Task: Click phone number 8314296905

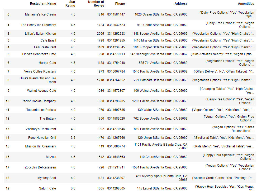Action: point(116,101)
